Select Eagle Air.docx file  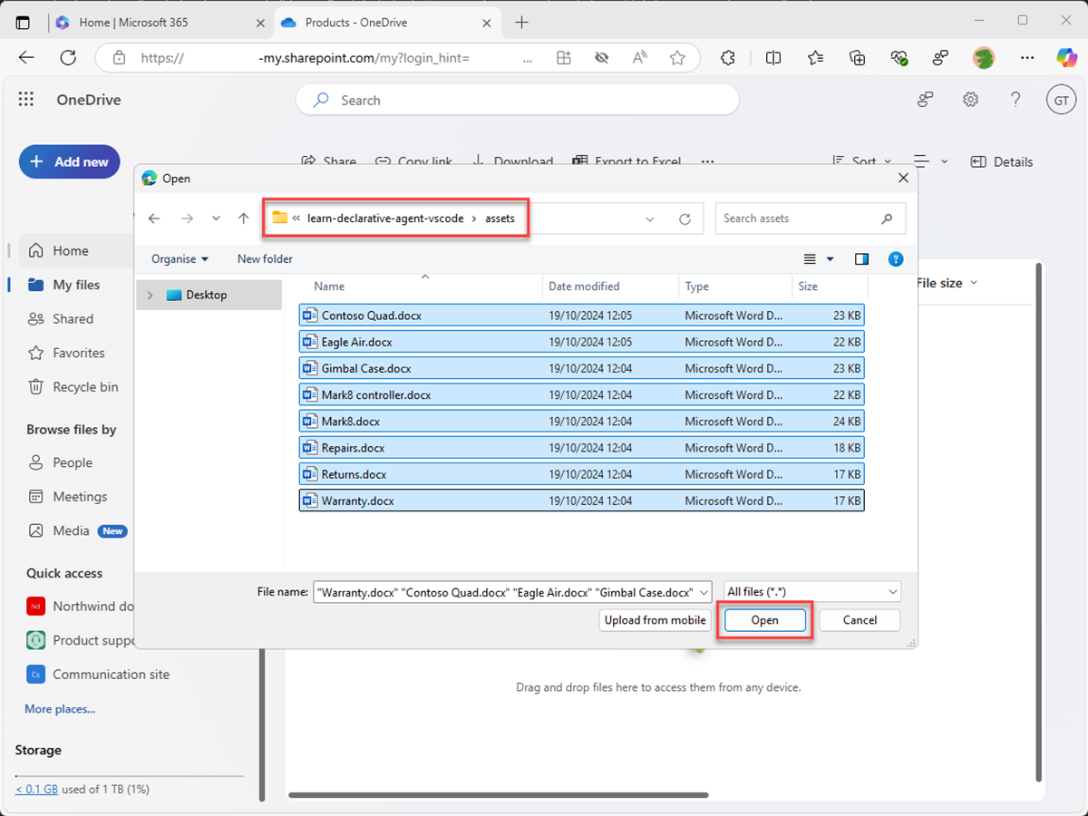pos(581,342)
